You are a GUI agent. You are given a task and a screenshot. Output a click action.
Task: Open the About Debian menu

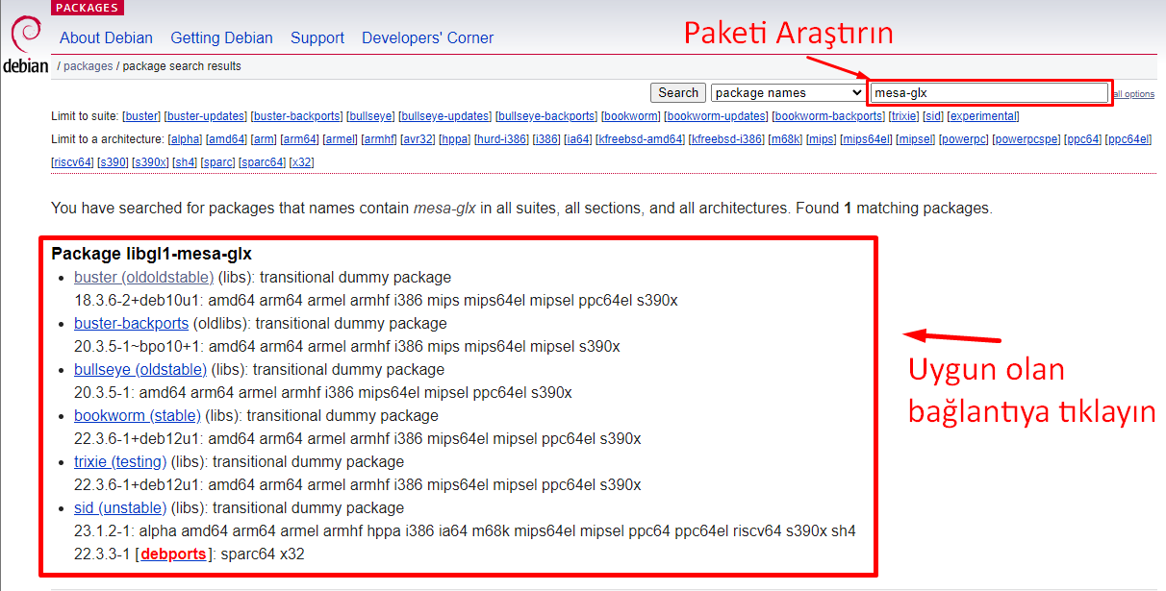click(106, 37)
